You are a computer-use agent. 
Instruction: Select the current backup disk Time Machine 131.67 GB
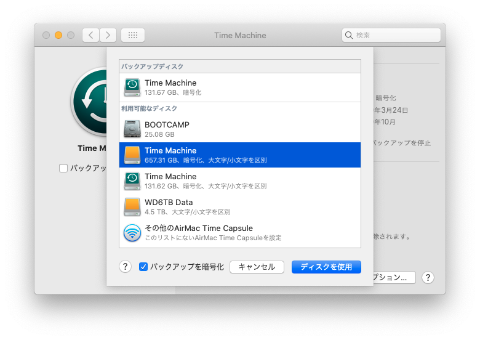tap(240, 87)
